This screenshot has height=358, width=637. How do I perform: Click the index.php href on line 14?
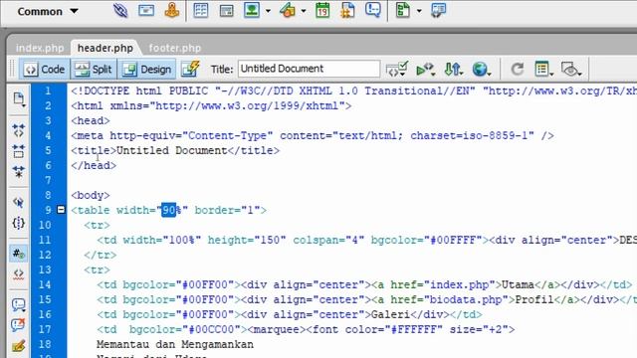pyautogui.click(x=459, y=285)
